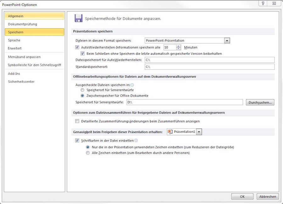Screen dimensions: 283x204
Task: Toggle Beim Schließen ohne Speichern checkbox
Action: 82,54
